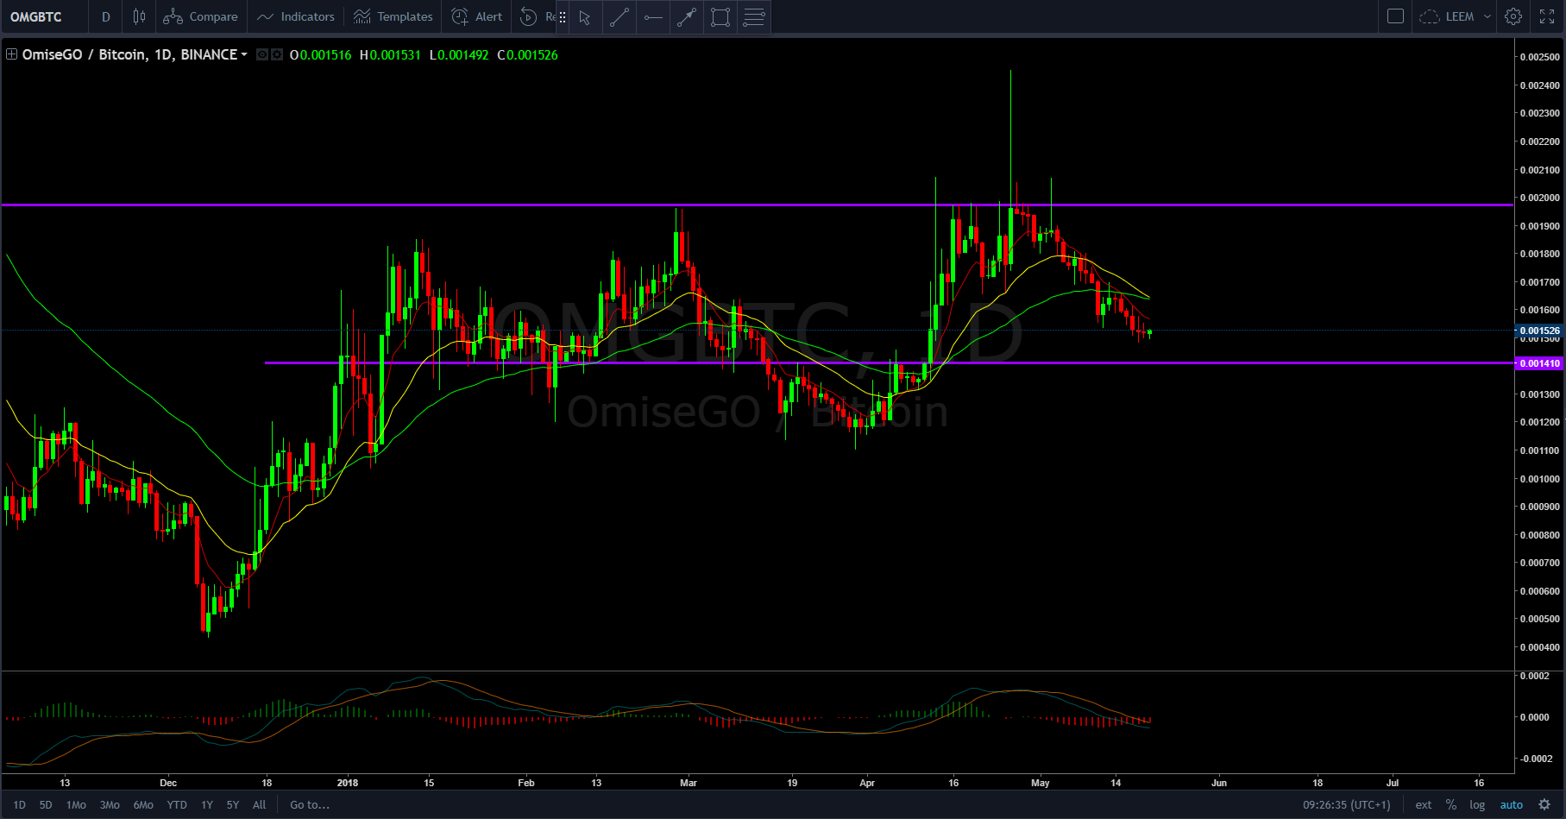Open the candlestick chart style menu
Image resolution: width=1566 pixels, height=819 pixels.
[139, 16]
